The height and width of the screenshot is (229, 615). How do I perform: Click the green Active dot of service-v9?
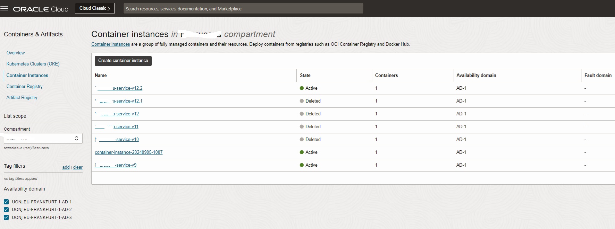tap(302, 165)
